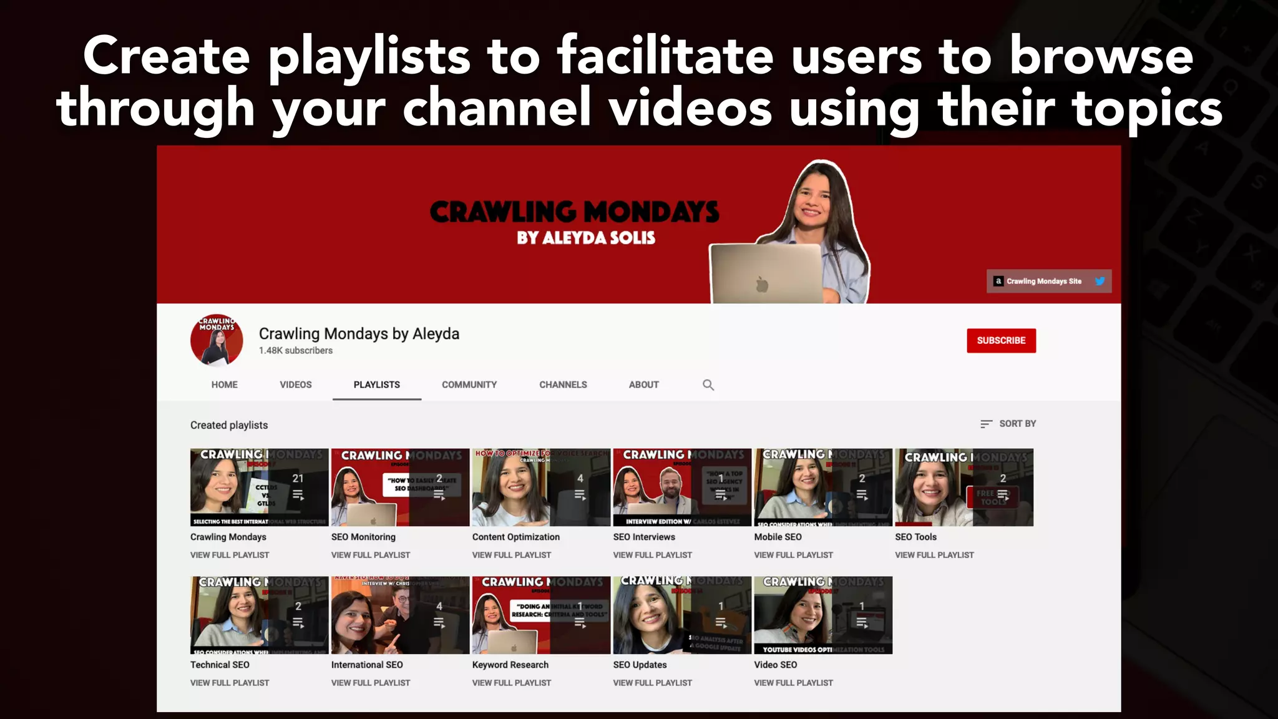The image size is (1278, 719).
Task: Click View Full Playlist under International SEO
Action: click(371, 683)
